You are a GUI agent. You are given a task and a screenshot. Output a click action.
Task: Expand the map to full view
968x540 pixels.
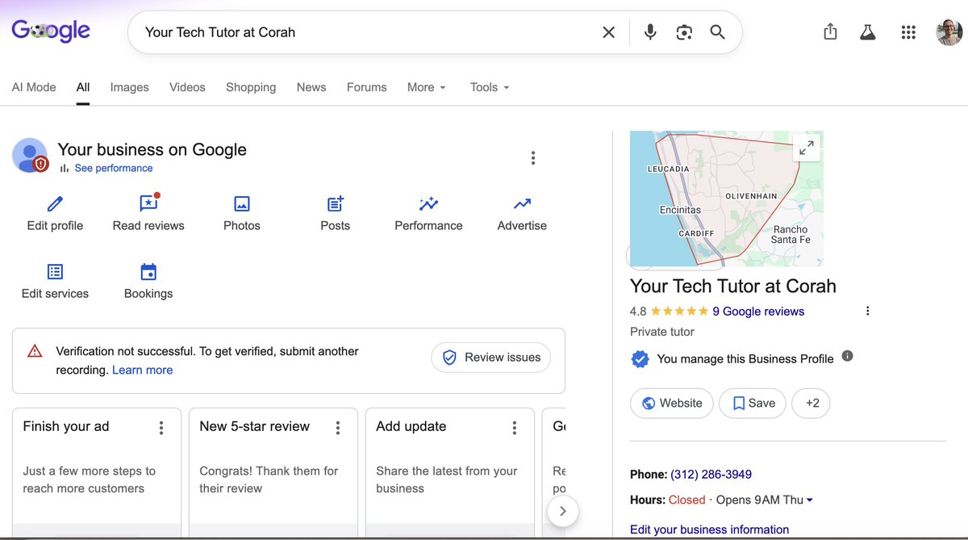point(806,148)
